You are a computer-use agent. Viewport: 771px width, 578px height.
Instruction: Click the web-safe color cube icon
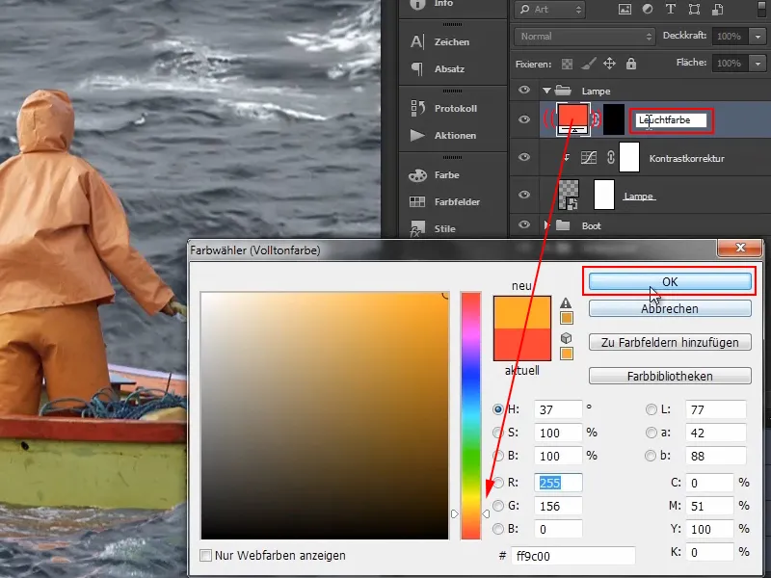566,338
